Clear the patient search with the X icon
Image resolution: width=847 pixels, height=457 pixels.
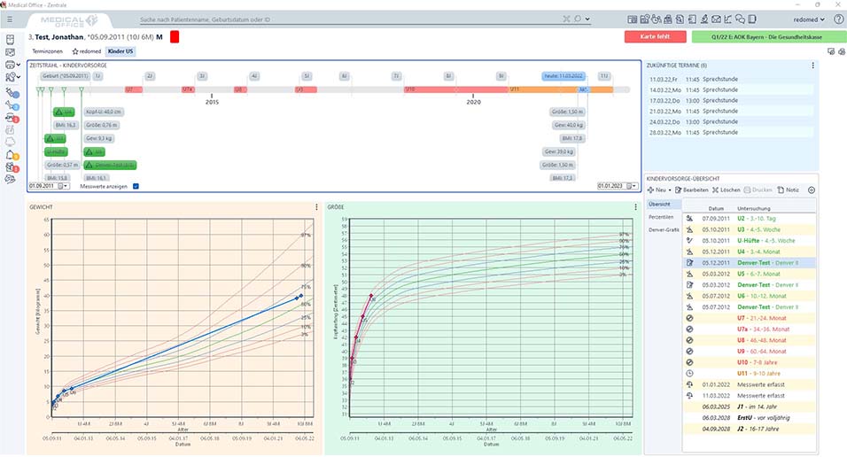566,19
